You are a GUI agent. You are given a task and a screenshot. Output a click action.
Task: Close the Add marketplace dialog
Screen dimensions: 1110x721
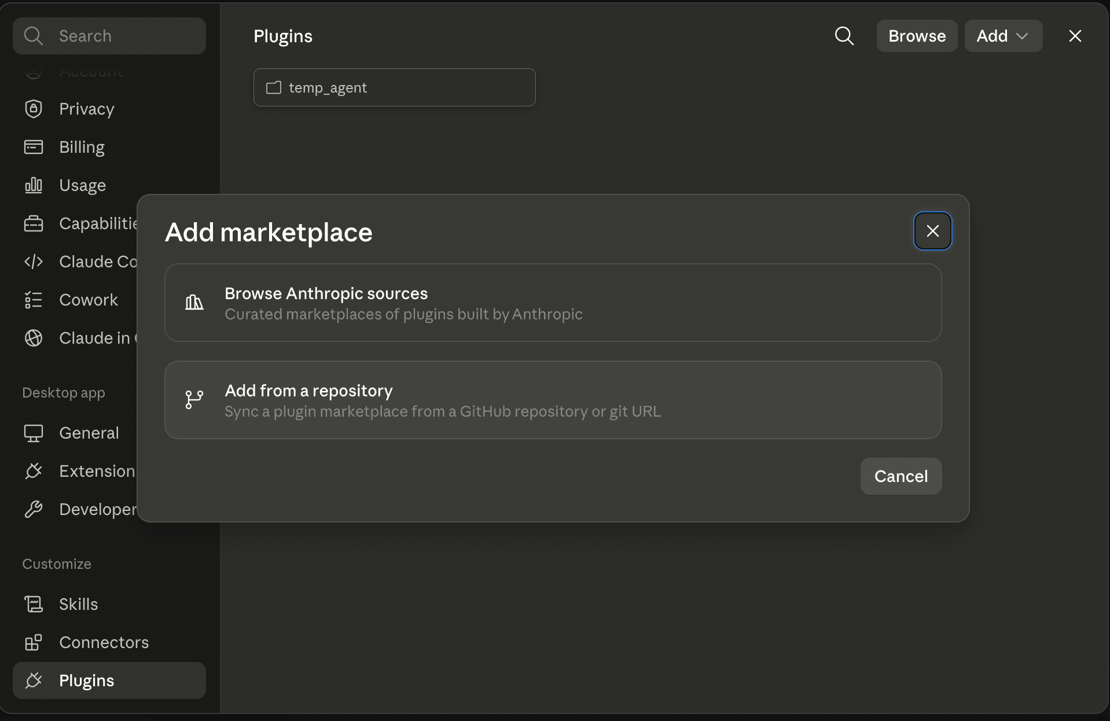click(x=933, y=231)
